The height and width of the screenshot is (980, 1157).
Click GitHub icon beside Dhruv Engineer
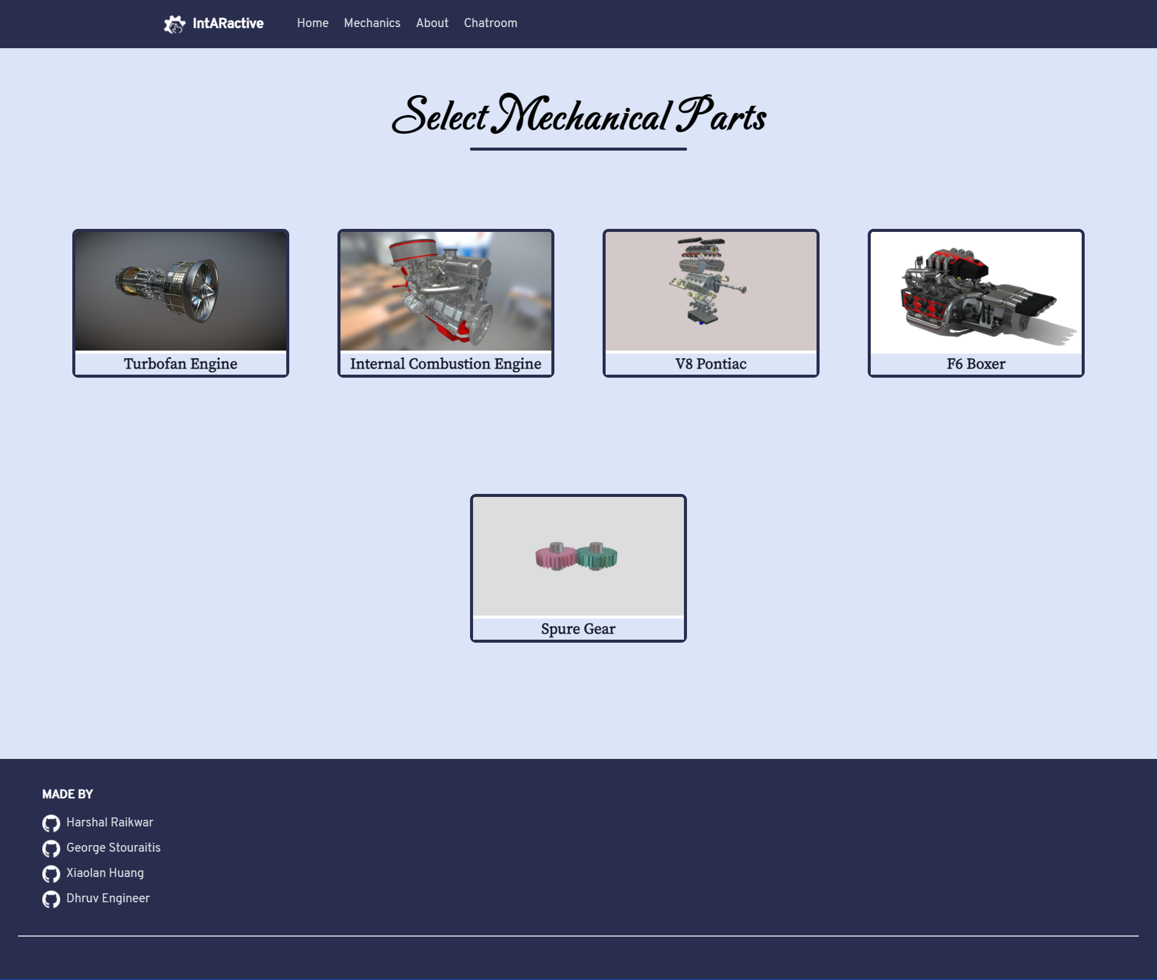(x=51, y=899)
